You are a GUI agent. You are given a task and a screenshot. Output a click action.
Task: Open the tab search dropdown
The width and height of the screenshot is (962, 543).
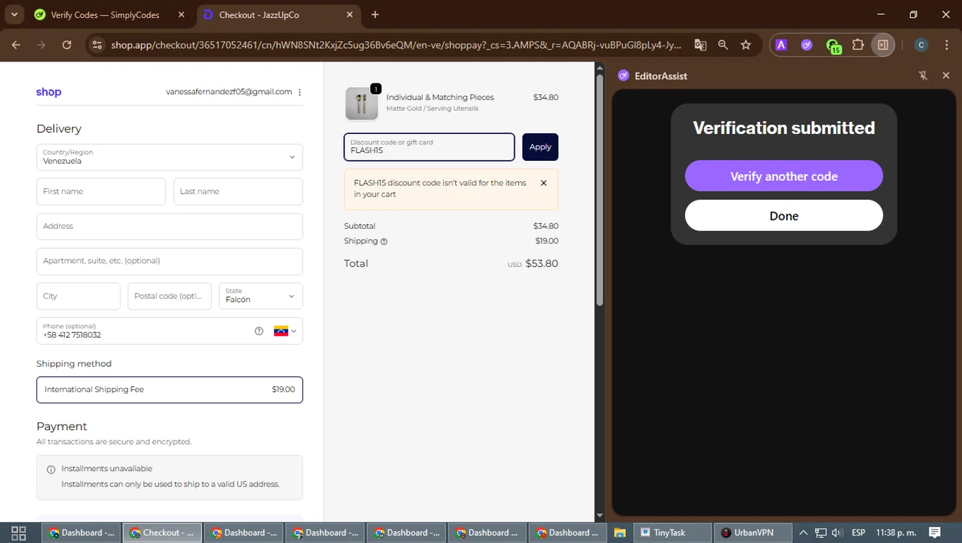click(x=14, y=15)
